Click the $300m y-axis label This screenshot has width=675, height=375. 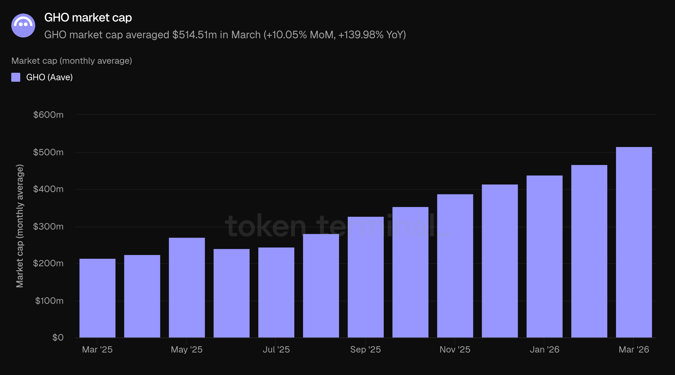48,226
